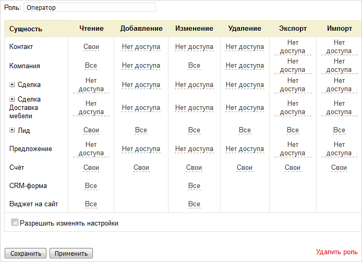Open Компания Изменение permission Все dropdown

point(194,66)
